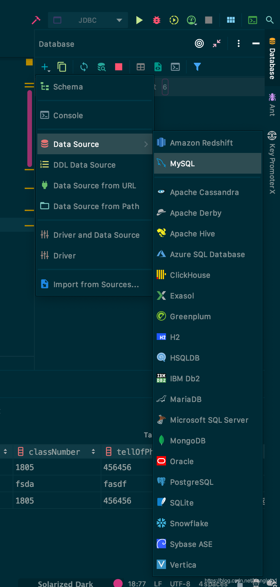Open Project Structure grid icon
The image size is (280, 587).
pyautogui.click(x=231, y=20)
